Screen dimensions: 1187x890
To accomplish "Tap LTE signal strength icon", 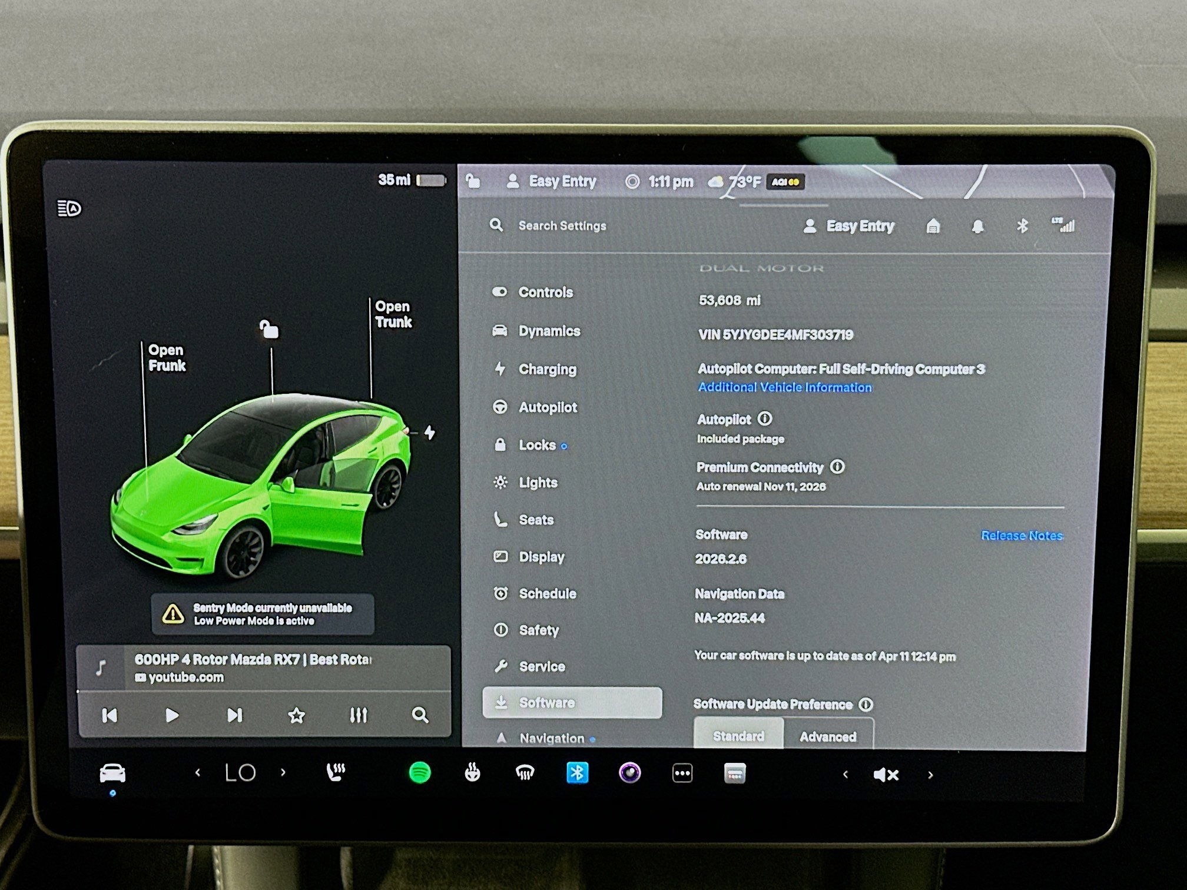I will point(1064,225).
